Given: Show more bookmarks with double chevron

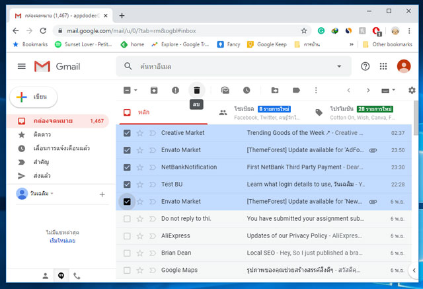Looking at the screenshot, I should click(351, 44).
